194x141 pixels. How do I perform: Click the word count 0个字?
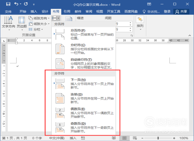coord(37,138)
